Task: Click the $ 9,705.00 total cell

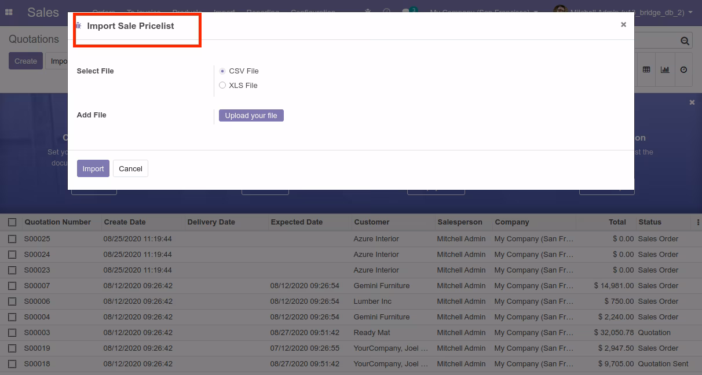Action: 616,364
